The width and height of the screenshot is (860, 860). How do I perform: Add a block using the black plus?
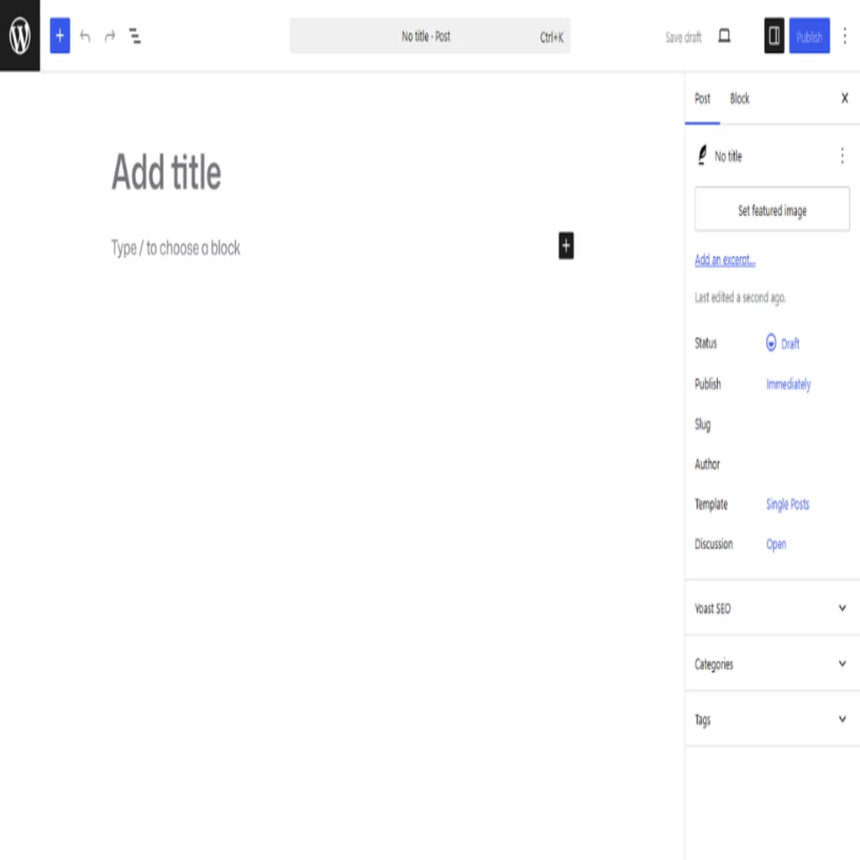566,245
